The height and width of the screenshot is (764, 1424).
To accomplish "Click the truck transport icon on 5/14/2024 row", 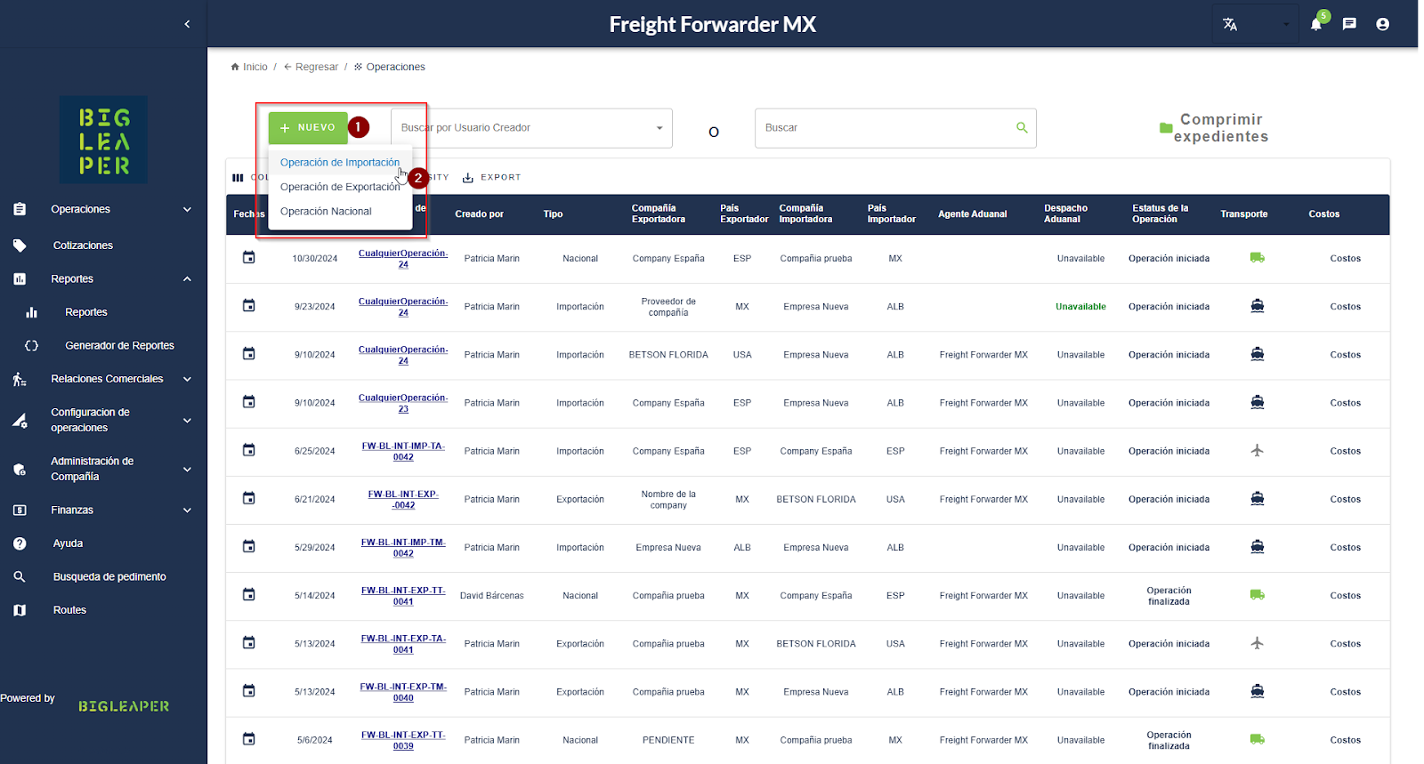I will tap(1257, 595).
